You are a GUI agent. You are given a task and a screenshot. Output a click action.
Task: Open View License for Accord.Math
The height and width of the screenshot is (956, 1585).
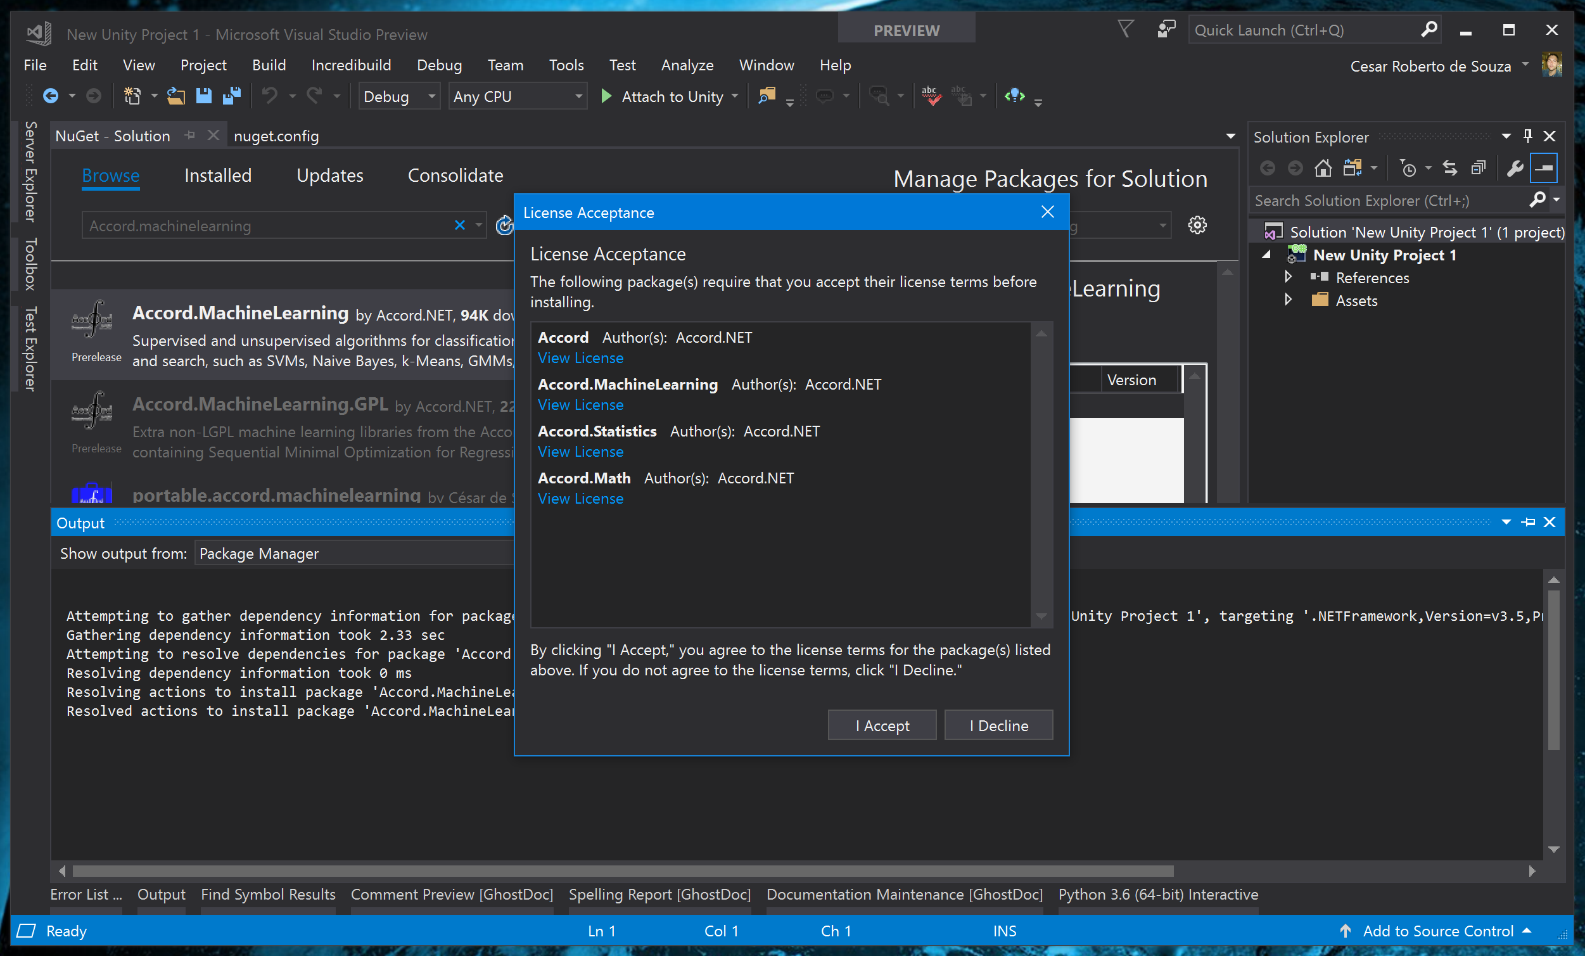click(x=580, y=499)
